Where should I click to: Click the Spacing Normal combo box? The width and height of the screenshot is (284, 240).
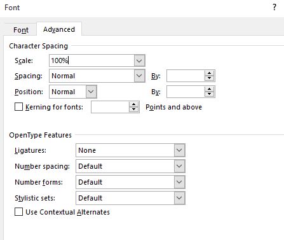point(97,76)
